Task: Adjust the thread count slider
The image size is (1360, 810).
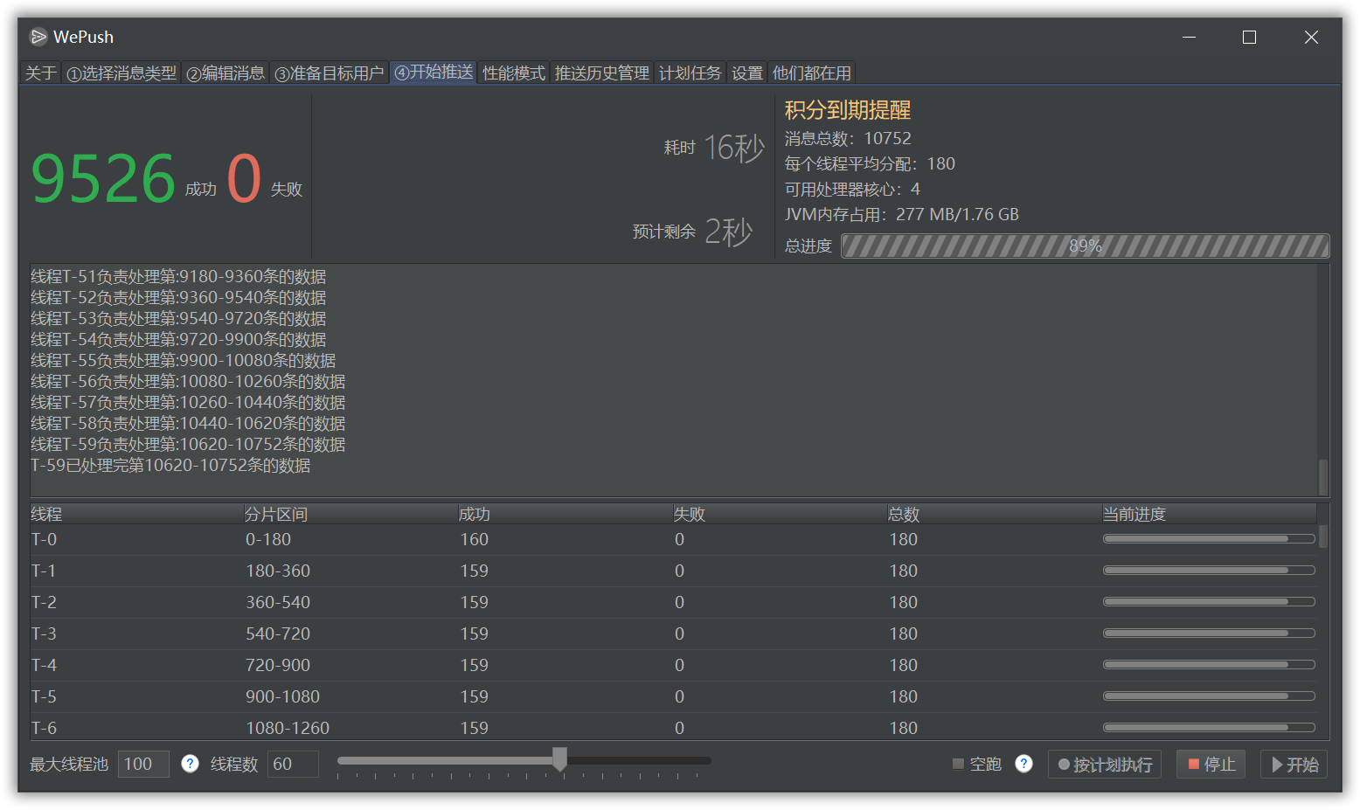Action: (x=559, y=760)
